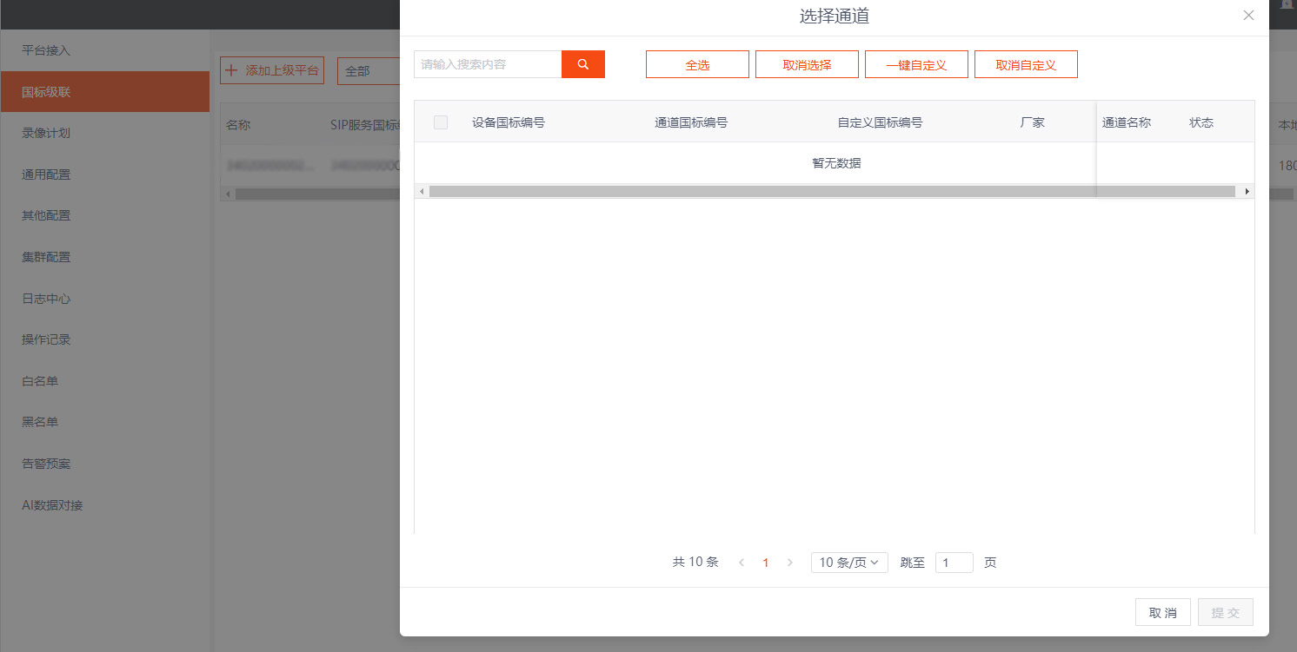Click the 提交 button
The image size is (1297, 652).
pos(1226,612)
